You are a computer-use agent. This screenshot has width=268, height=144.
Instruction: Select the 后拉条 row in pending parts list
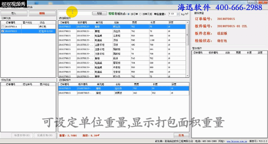coord(122,31)
